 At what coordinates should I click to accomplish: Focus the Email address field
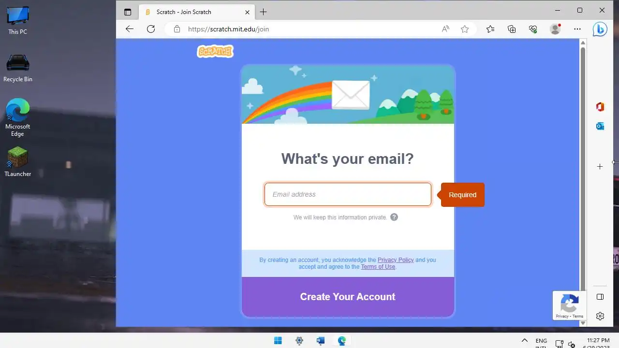point(348,194)
